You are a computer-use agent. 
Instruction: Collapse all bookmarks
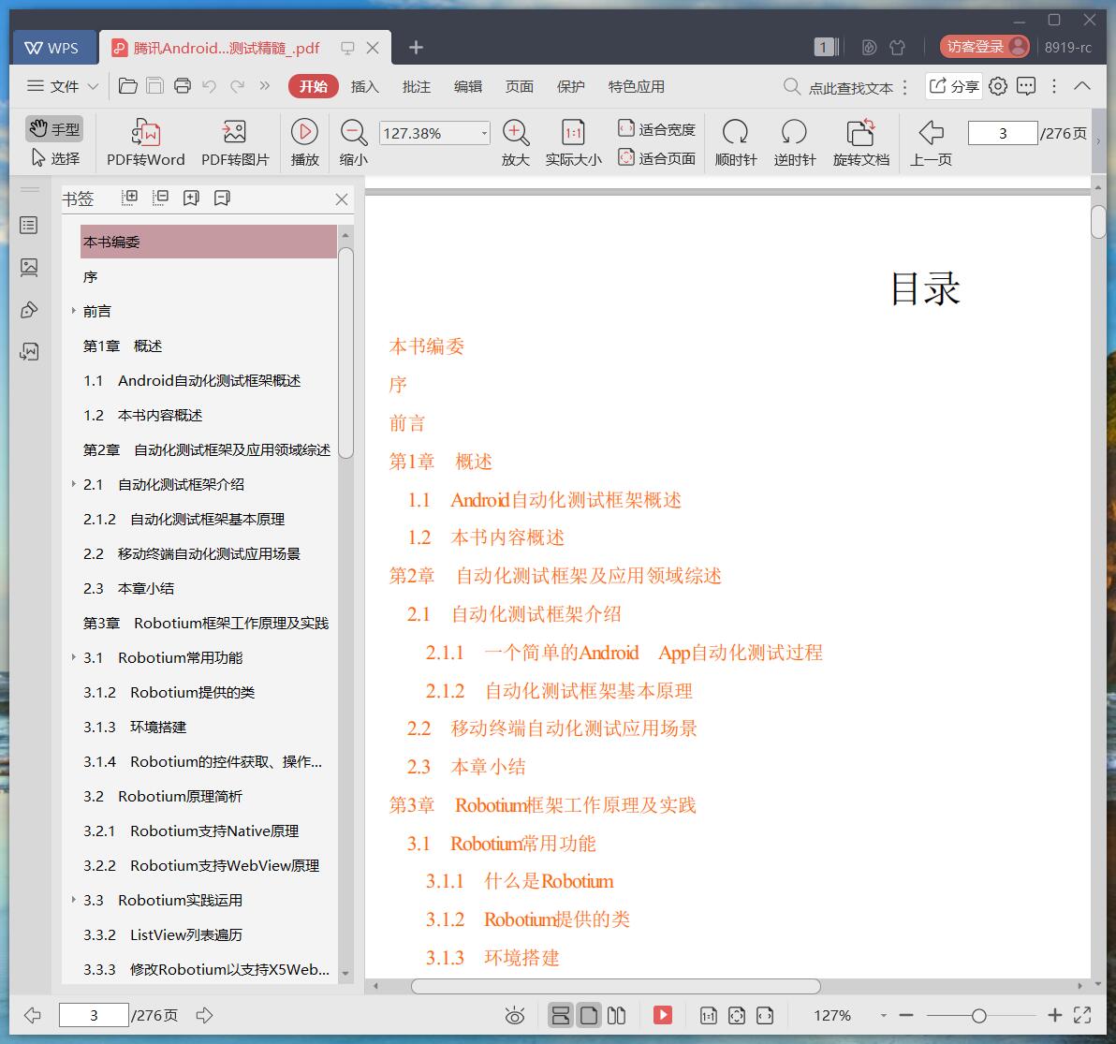coord(160,198)
